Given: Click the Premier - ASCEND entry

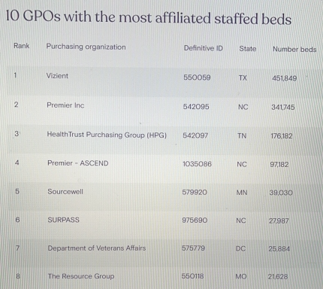Looking at the screenshot, I should (78, 163).
